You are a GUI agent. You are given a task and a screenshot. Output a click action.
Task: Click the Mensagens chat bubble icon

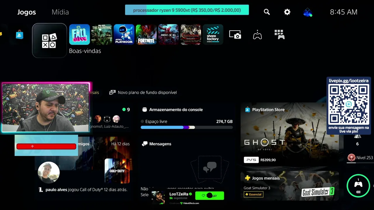(x=145, y=144)
